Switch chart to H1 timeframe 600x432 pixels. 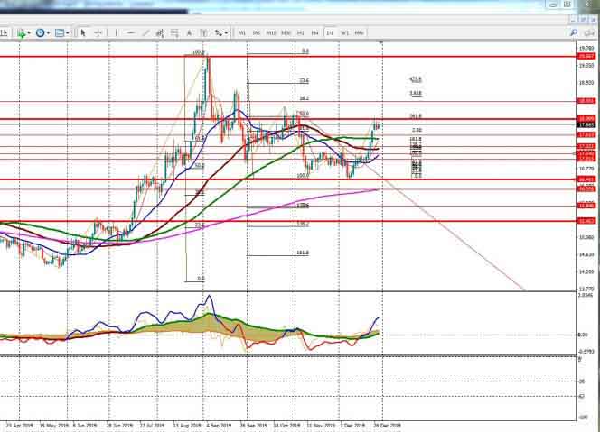(301, 33)
